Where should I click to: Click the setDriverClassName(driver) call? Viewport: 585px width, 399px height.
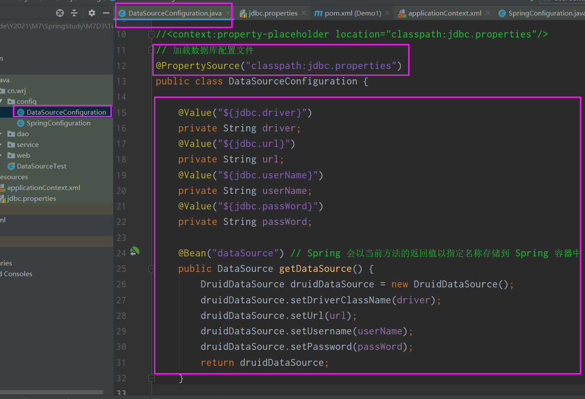pos(321,300)
